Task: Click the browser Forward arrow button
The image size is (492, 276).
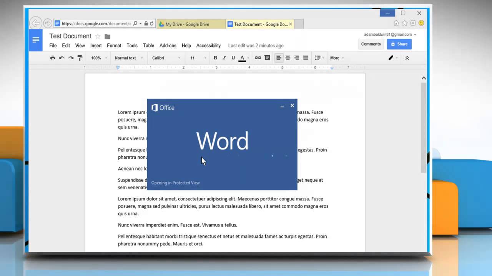Action: 47,23
